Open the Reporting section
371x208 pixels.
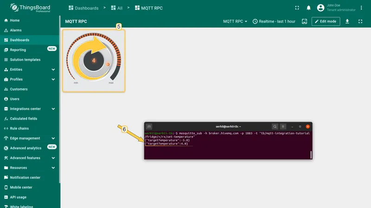coord(30,50)
